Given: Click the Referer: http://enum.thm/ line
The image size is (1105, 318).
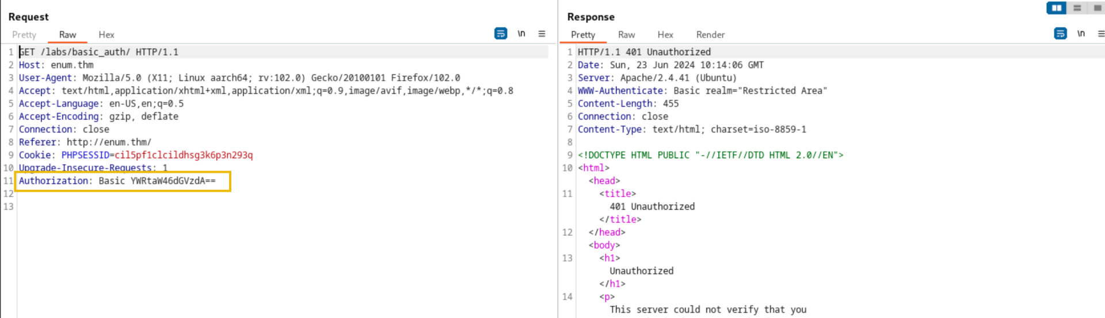Looking at the screenshot, I should tap(85, 142).
